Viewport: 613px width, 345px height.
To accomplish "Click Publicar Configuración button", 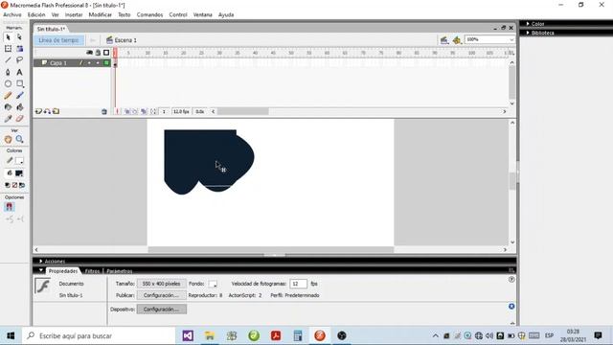I will point(161,295).
